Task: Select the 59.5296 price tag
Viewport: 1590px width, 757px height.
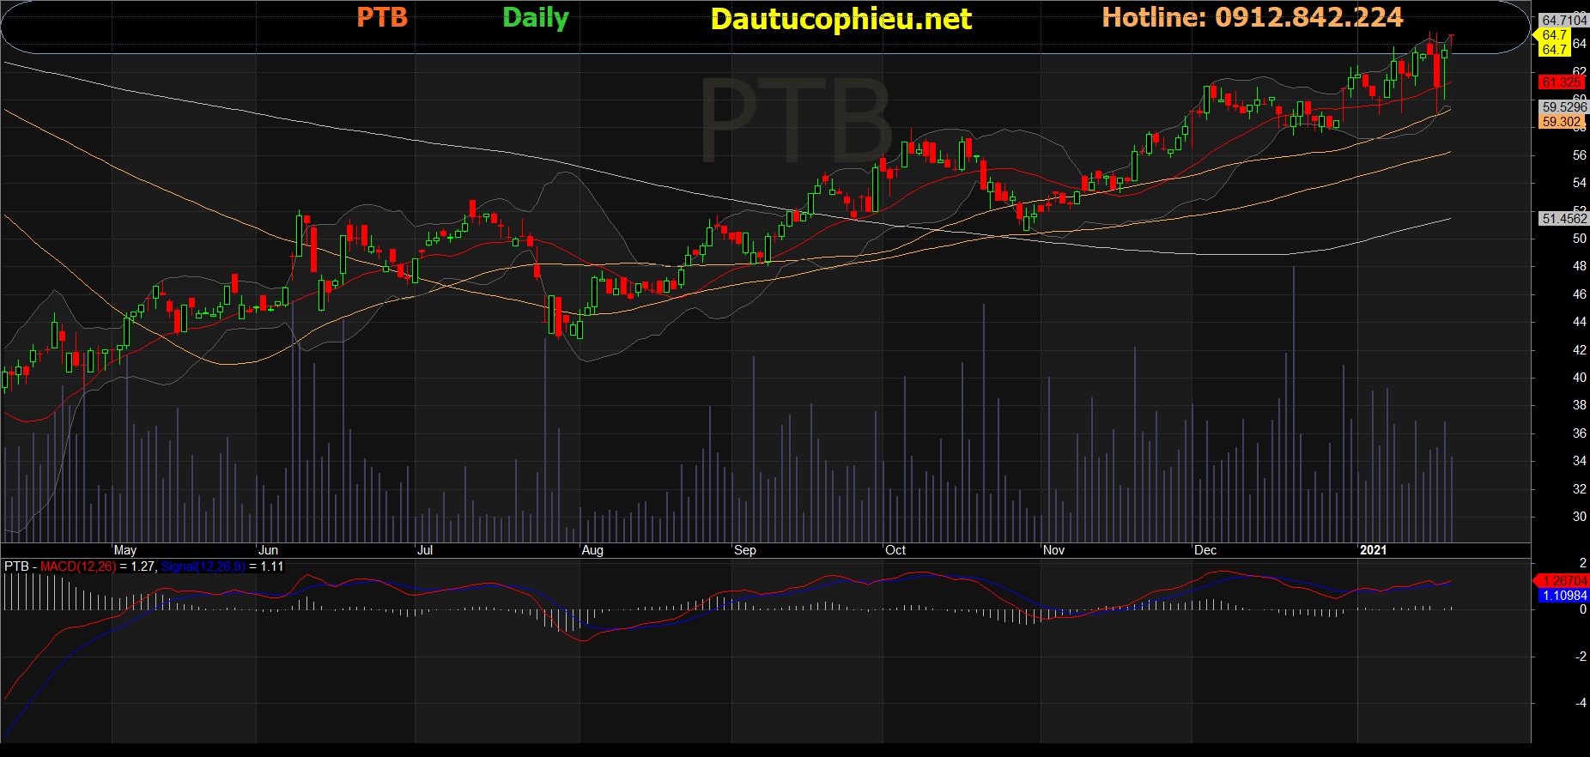Action: click(x=1563, y=107)
